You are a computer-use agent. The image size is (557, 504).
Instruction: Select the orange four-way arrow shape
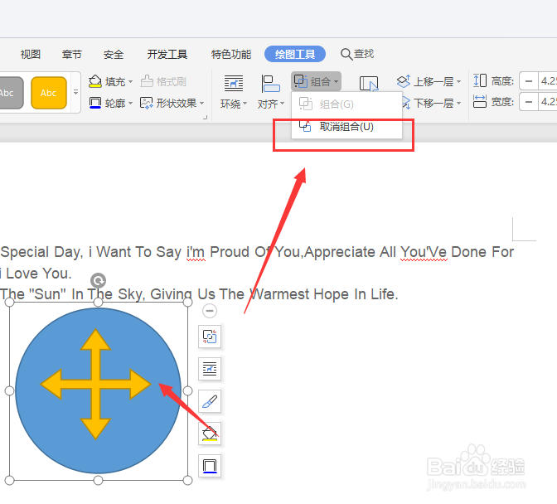pyautogui.click(x=95, y=384)
